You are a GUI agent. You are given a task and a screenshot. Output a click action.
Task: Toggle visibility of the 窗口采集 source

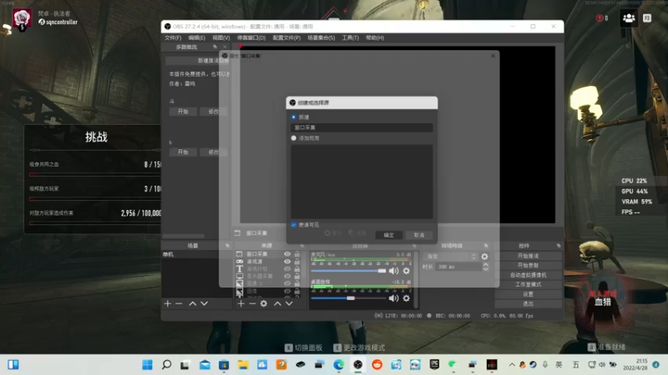click(287, 254)
